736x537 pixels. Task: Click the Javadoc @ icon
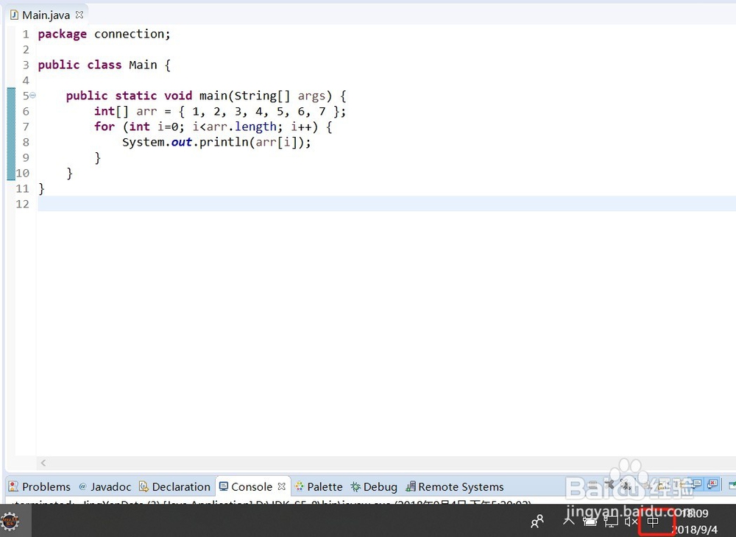(82, 486)
